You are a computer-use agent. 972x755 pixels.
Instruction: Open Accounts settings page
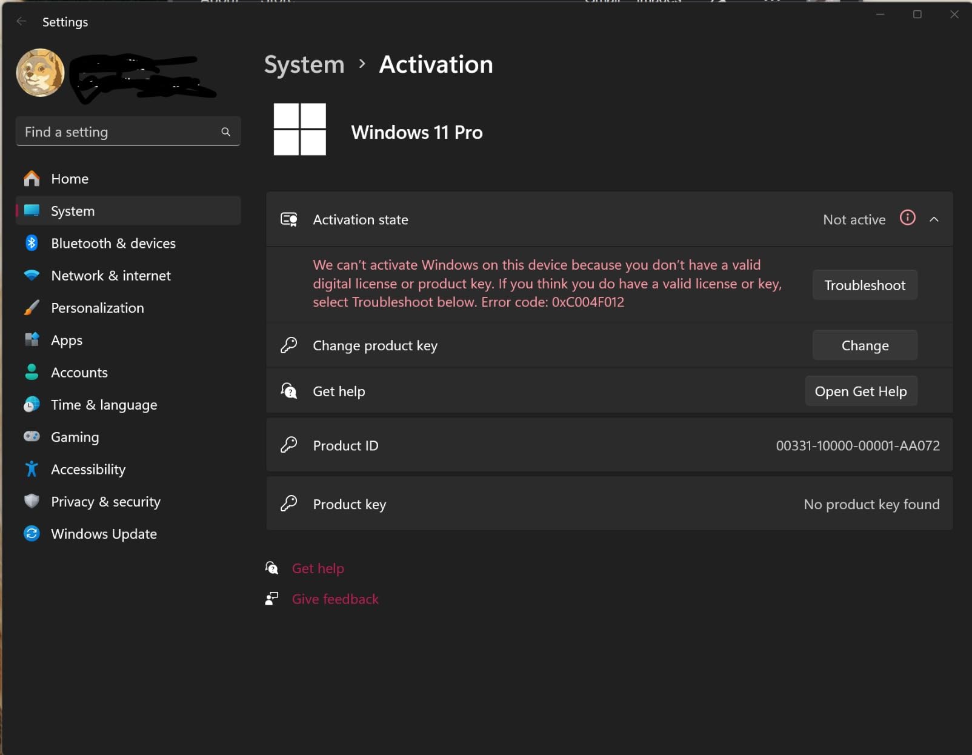tap(128, 373)
